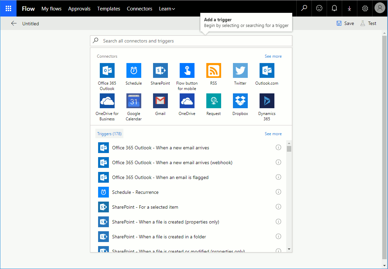Viewport: 388px width, 269px height.
Task: Pick the RSS connector icon
Action: (213, 70)
